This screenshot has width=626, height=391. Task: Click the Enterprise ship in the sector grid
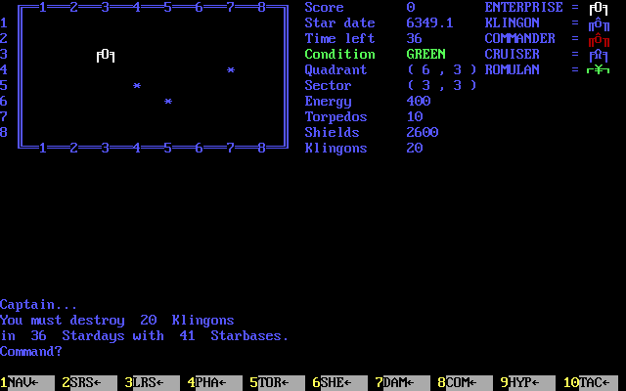pos(106,55)
